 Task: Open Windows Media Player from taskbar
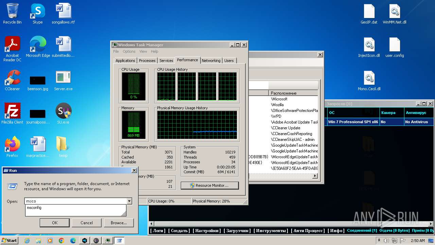click(x=50, y=241)
